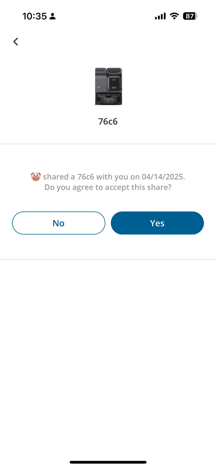Tap the Wi-Fi status icon
The height and width of the screenshot is (468, 216).
[174, 16]
